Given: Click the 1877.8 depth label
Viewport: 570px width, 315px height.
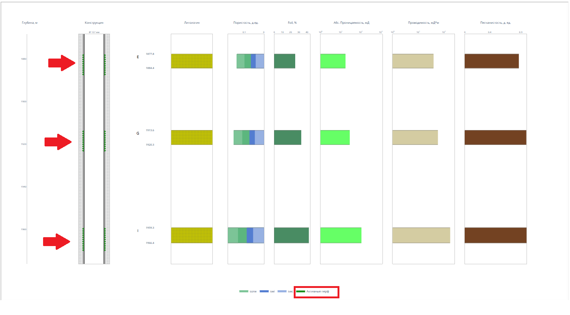Looking at the screenshot, I should coord(150,54).
